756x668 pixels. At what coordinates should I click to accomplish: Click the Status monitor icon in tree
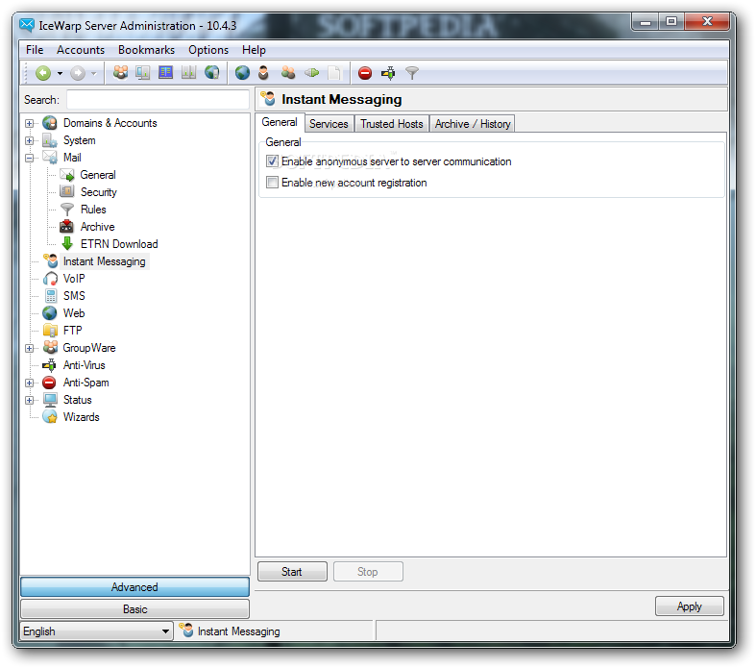coord(50,400)
